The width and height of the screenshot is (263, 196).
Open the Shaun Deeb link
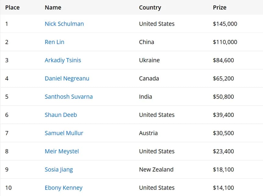coord(61,115)
